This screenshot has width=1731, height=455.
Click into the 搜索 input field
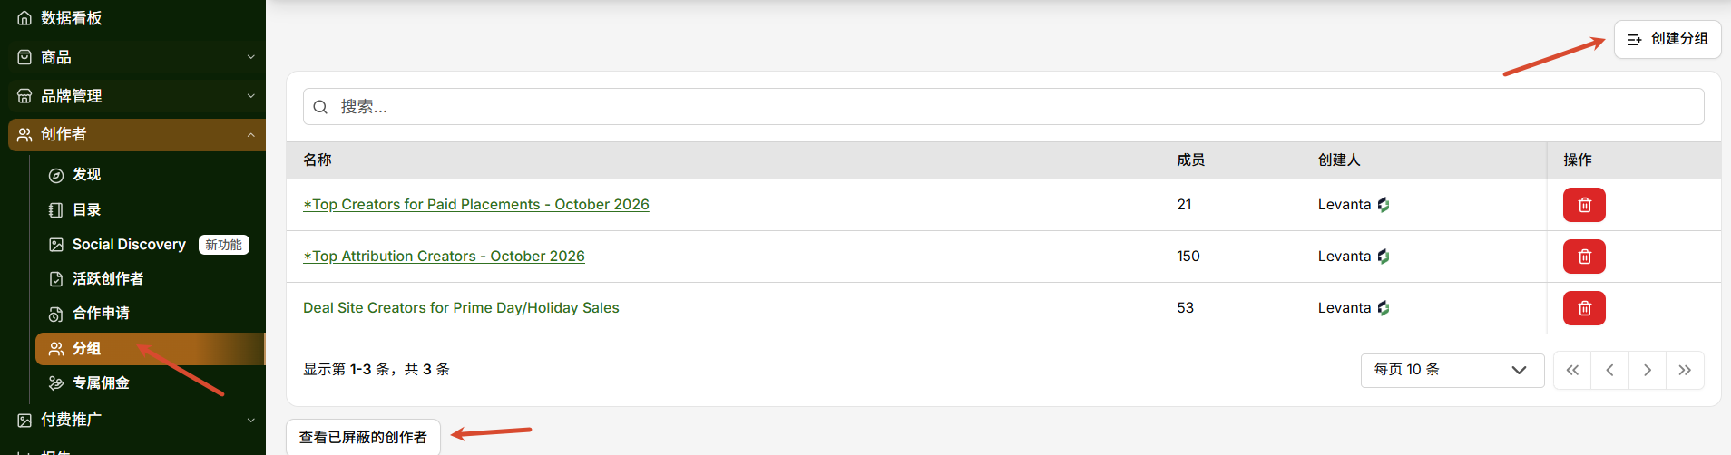(x=1003, y=107)
